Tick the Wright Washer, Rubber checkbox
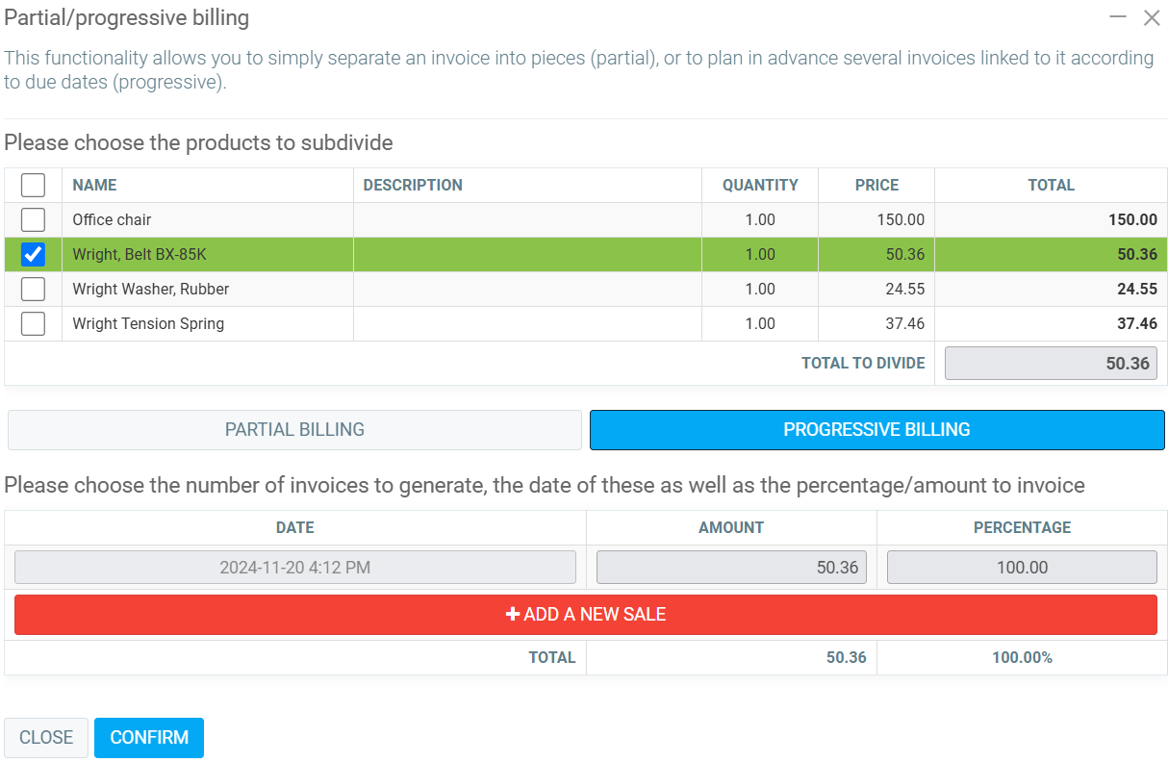1168x762 pixels. (33, 289)
